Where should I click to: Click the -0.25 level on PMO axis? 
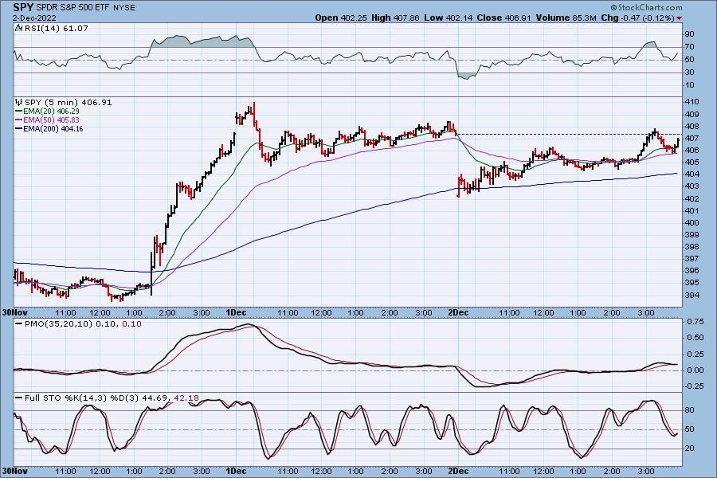(694, 386)
